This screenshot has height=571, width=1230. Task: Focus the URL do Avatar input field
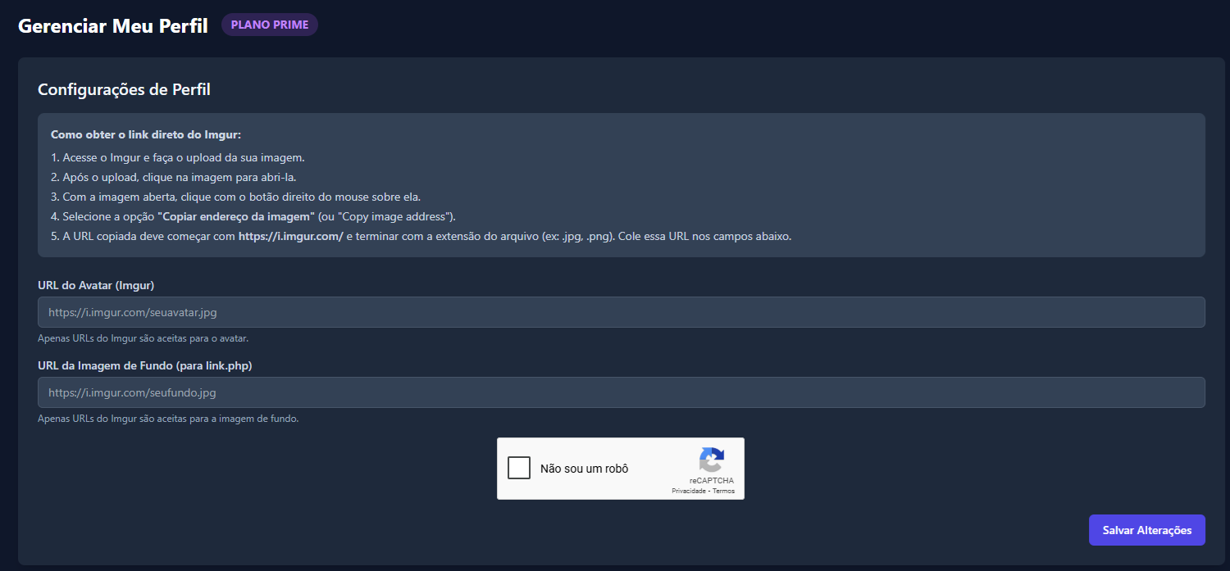tap(621, 312)
